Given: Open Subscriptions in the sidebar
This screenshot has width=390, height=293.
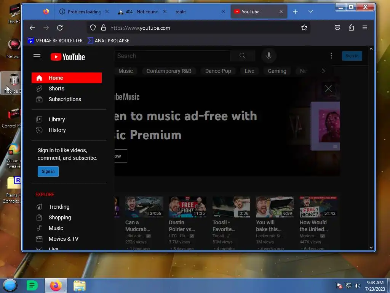Looking at the screenshot, I should click(67, 99).
